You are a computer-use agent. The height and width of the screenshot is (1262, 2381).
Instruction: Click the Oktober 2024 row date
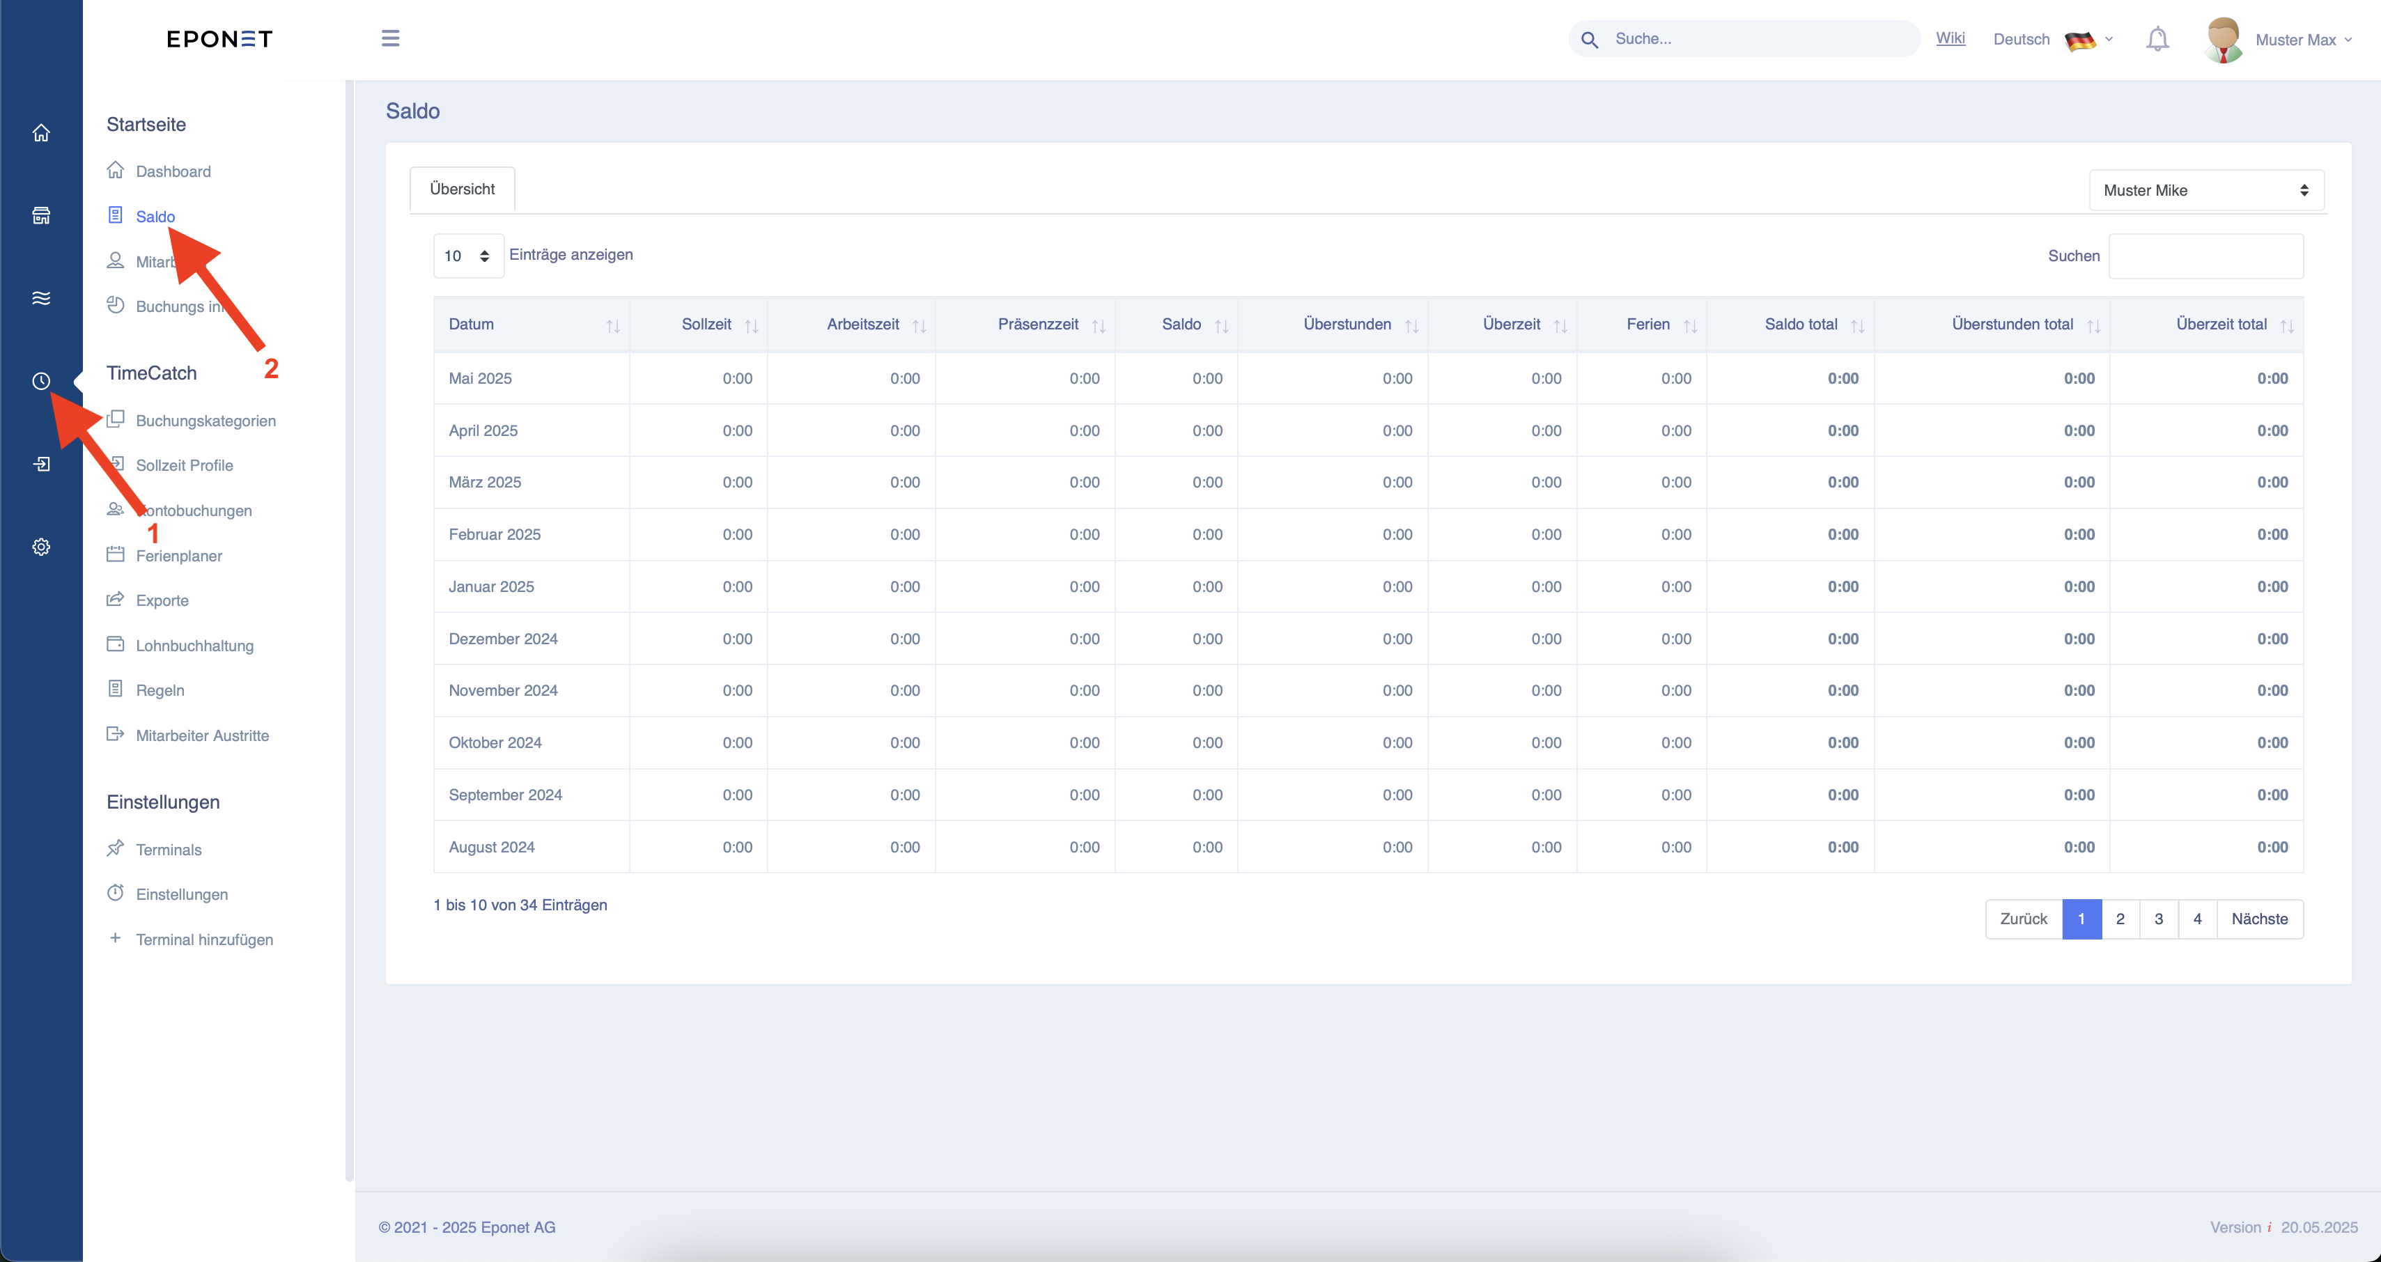[x=495, y=743]
